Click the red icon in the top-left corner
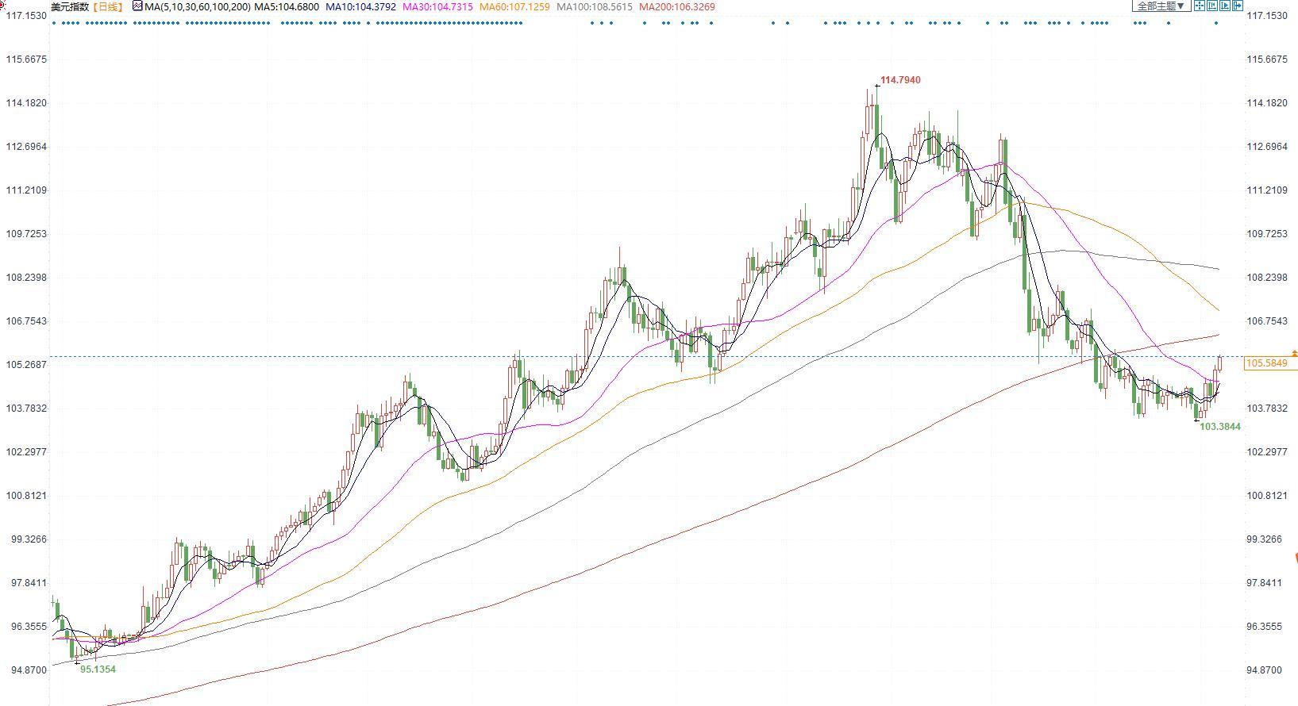Viewport: 1298px width, 706px height. pos(2,5)
